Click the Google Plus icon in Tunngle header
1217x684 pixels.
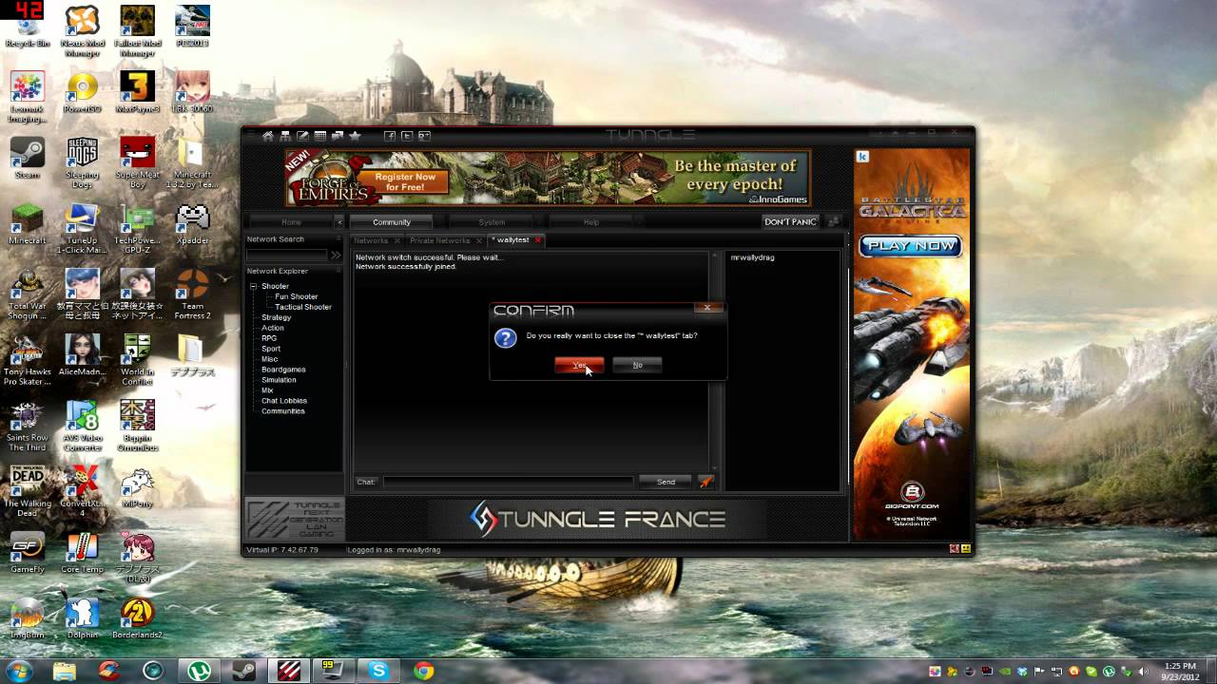point(424,136)
